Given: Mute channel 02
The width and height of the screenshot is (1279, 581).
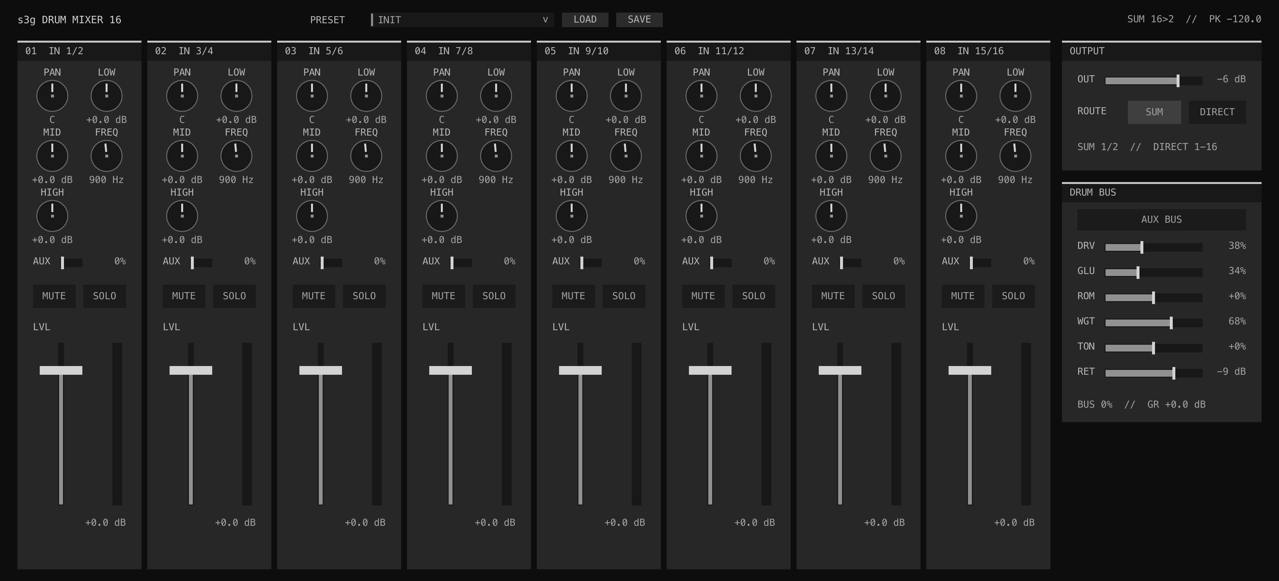Looking at the screenshot, I should click(184, 296).
